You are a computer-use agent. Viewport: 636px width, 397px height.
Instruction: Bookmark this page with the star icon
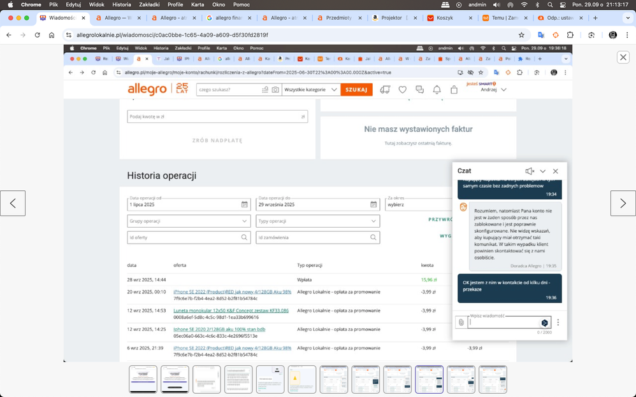[x=521, y=35]
